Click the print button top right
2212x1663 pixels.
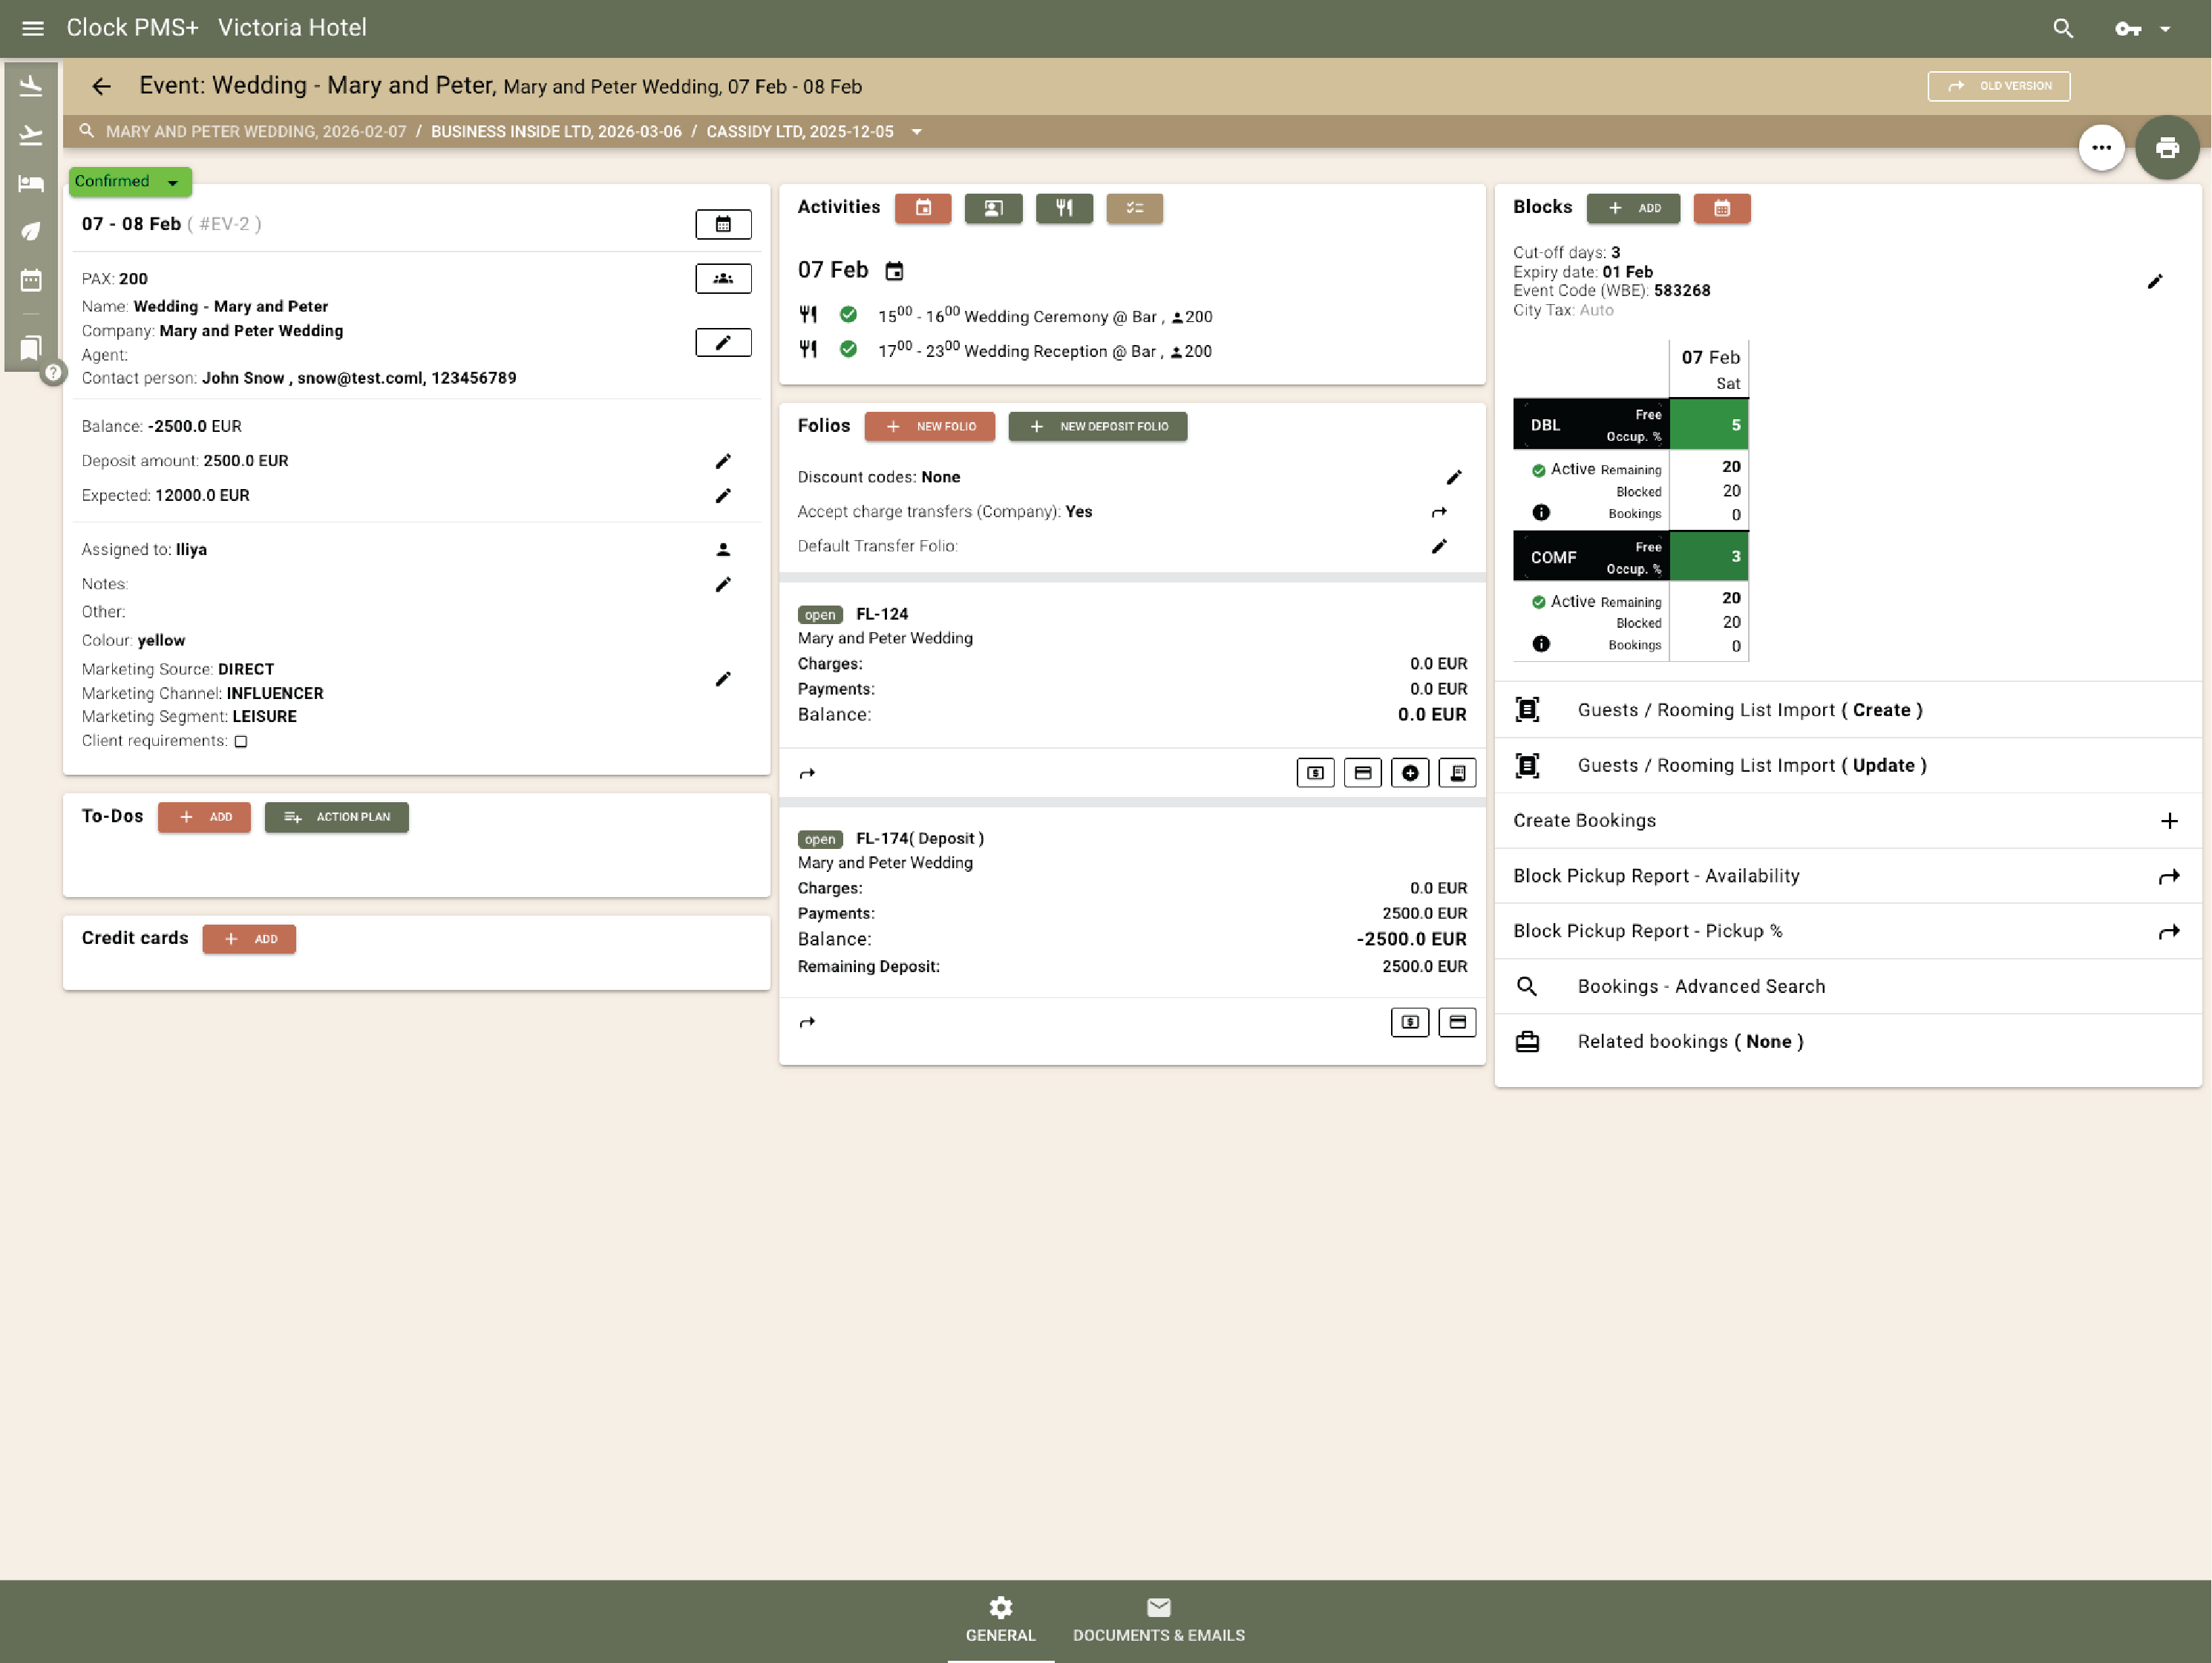(x=2167, y=147)
